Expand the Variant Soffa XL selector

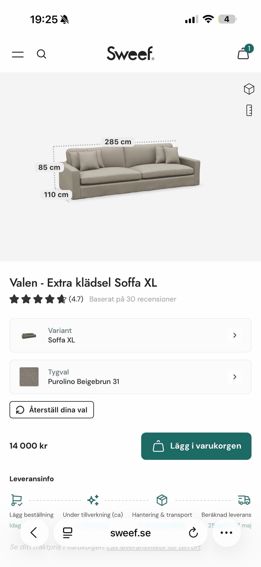pyautogui.click(x=235, y=335)
